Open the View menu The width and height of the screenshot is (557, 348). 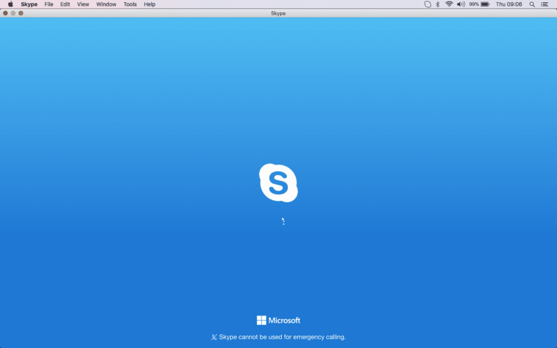pyautogui.click(x=83, y=4)
